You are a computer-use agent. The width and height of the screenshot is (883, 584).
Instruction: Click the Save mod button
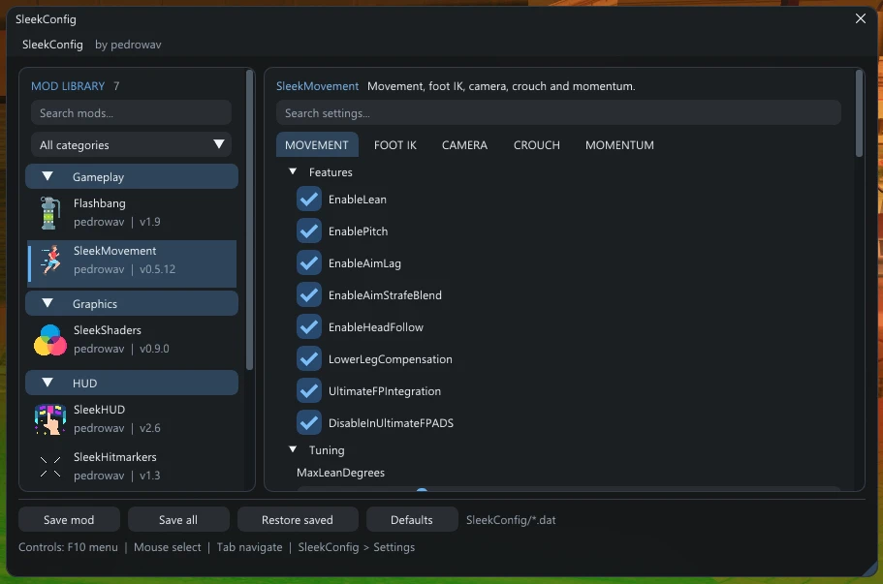(69, 520)
